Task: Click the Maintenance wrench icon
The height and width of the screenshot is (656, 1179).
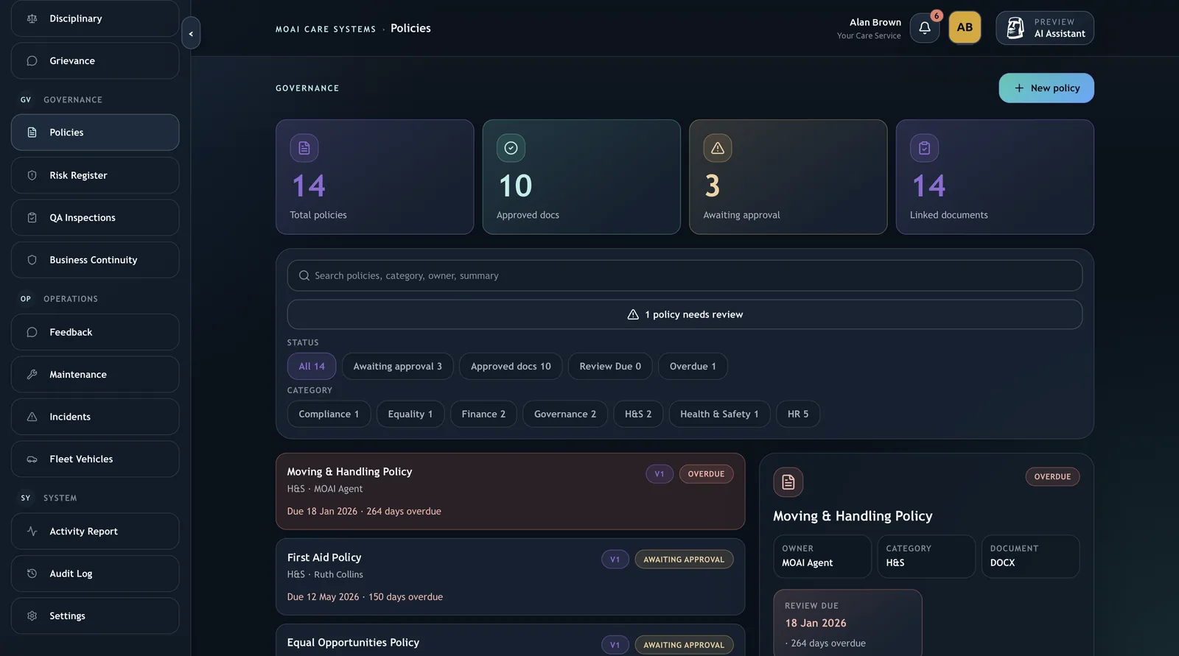Action: click(x=32, y=375)
